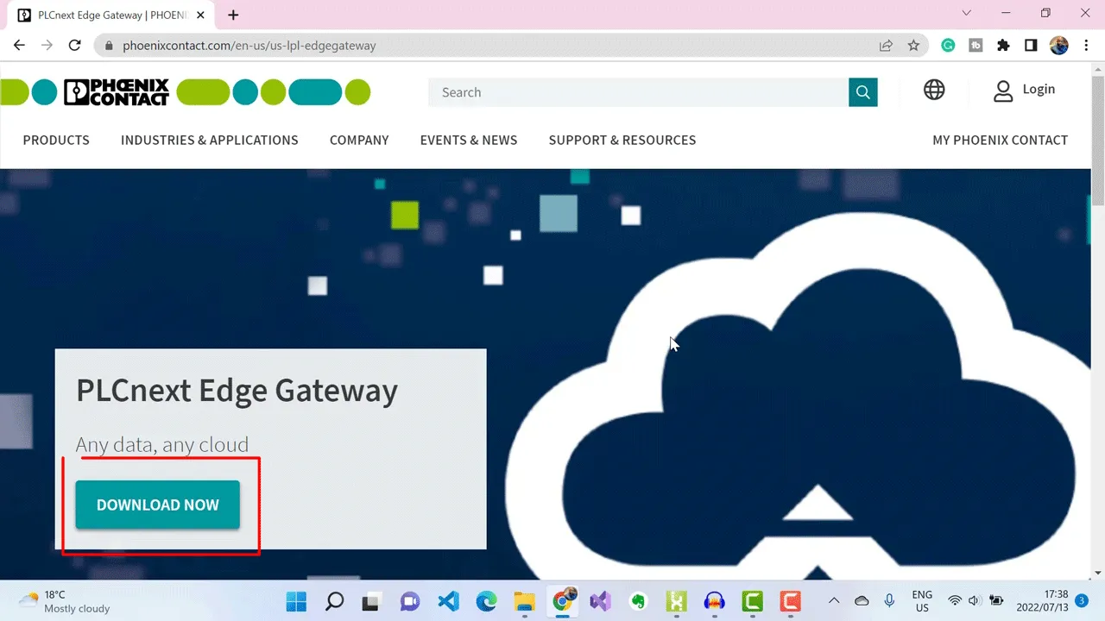This screenshot has height=621, width=1105.
Task: Open Windows taskbar search
Action: 334,601
